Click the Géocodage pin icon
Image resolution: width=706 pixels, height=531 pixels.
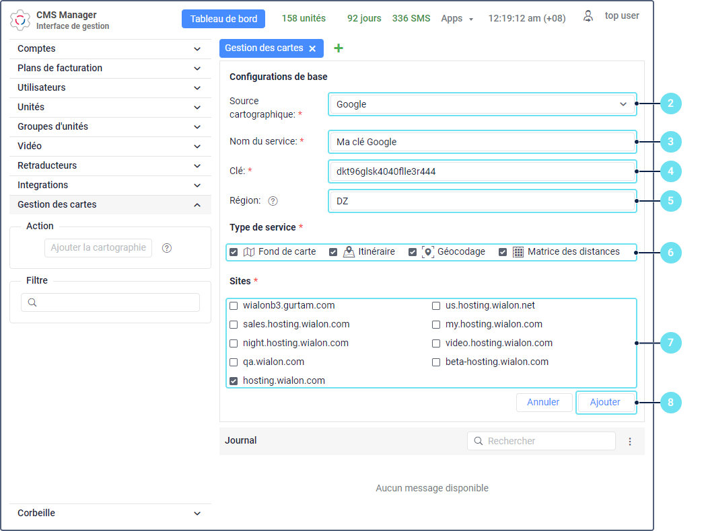(428, 252)
